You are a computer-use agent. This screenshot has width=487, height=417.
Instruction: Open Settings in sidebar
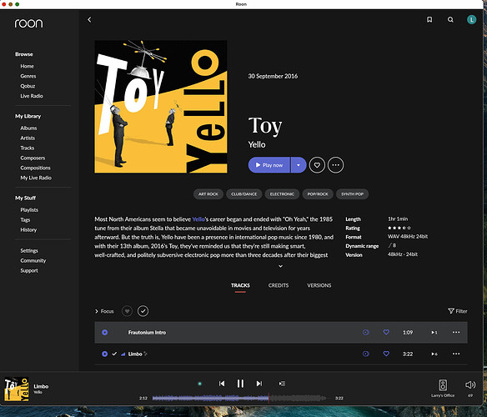[x=29, y=250]
